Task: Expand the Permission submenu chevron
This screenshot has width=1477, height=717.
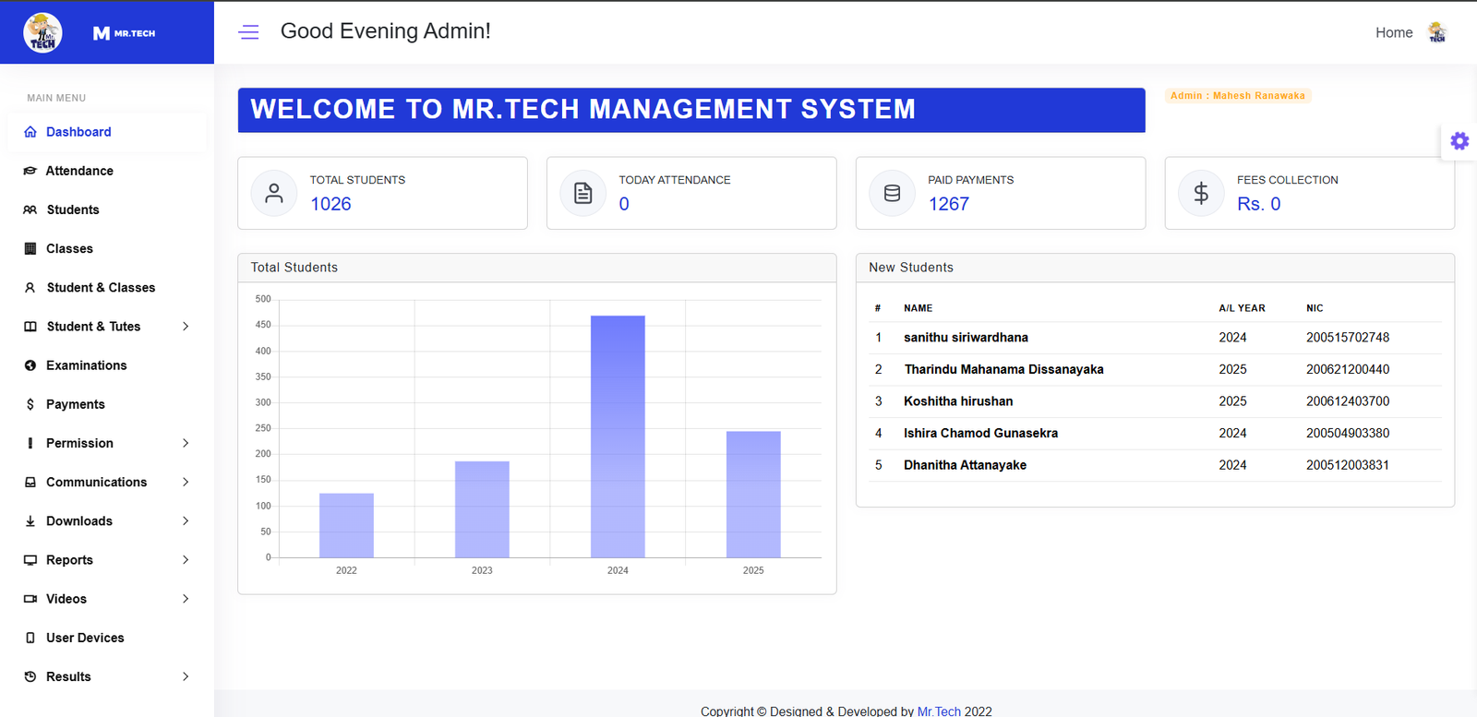Action: coord(186,443)
